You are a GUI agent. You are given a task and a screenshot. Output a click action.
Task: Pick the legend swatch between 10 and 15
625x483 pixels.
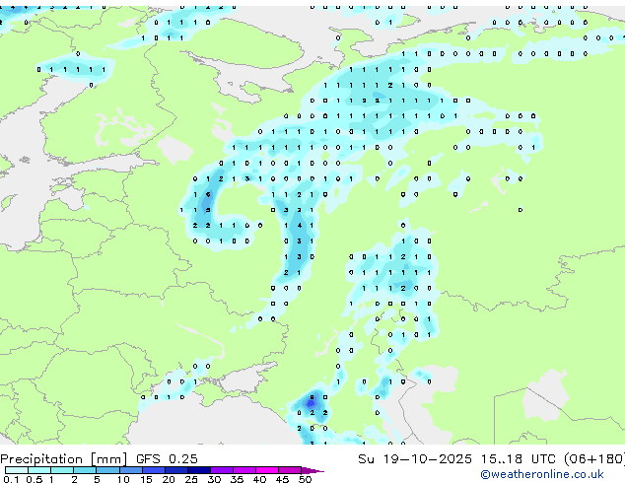[131, 470]
